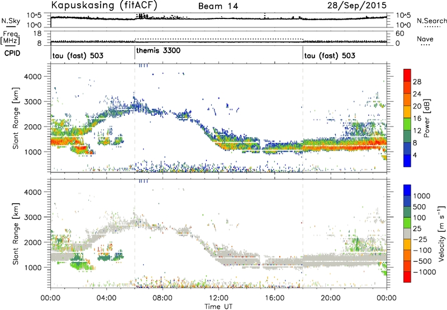Click the N.Sky legend label
This screenshot has height=310, width=447.
pos(11,21)
